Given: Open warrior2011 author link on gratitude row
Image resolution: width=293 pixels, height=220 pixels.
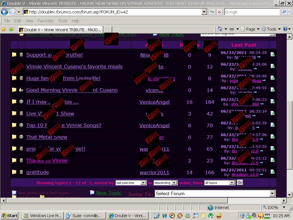Looking at the screenshot, I should point(154,172).
